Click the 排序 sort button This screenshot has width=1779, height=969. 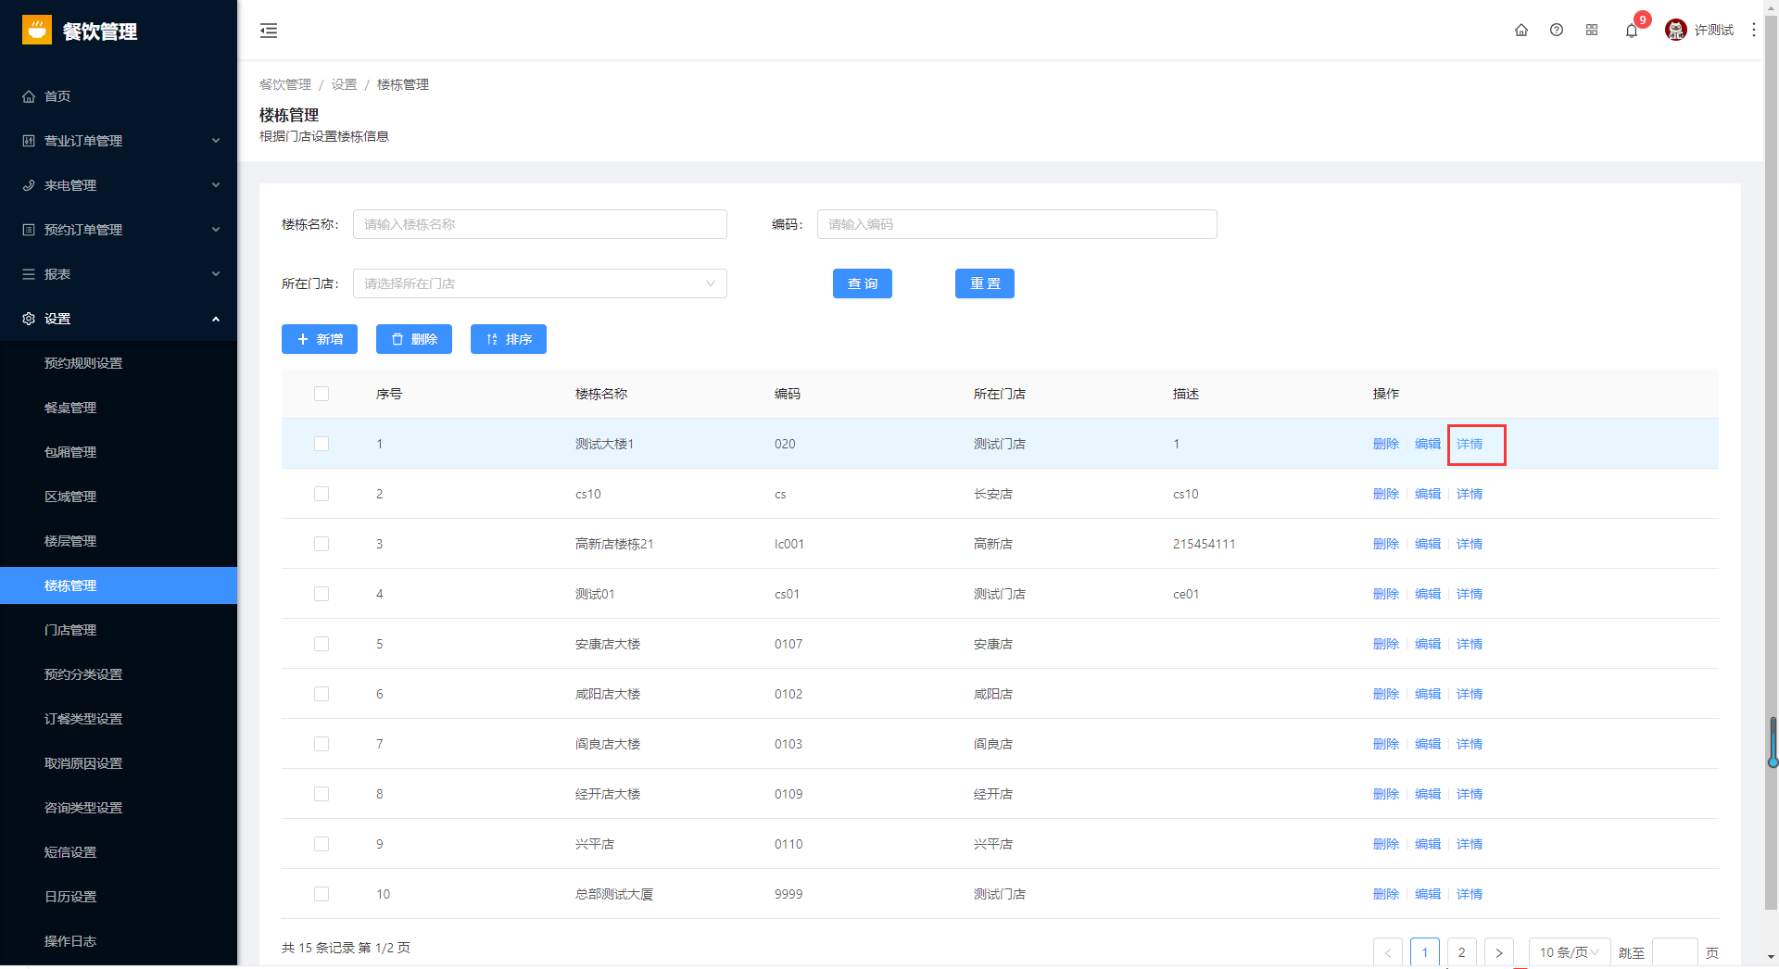point(509,339)
